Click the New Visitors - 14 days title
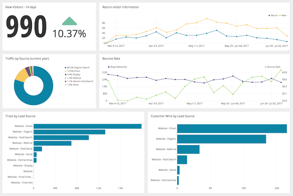 (21, 7)
